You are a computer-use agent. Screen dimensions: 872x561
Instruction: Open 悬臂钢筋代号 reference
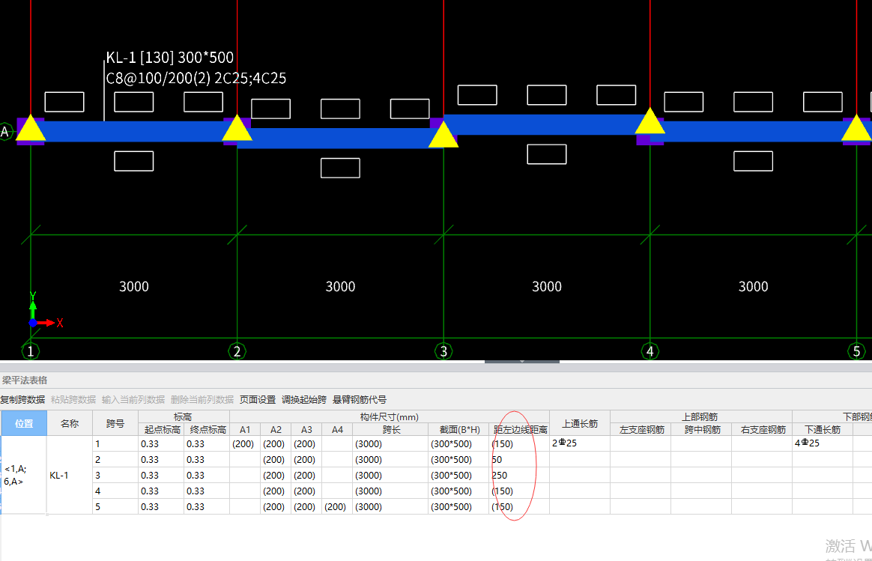point(360,400)
